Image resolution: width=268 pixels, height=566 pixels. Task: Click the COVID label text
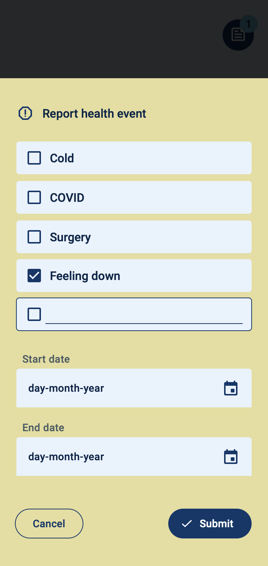point(67,197)
